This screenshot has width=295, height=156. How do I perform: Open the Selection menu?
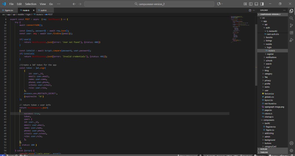tap(31, 4)
